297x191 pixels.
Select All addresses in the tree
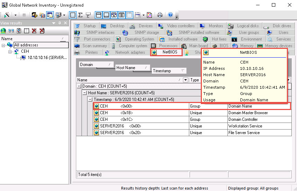click(x=41, y=45)
